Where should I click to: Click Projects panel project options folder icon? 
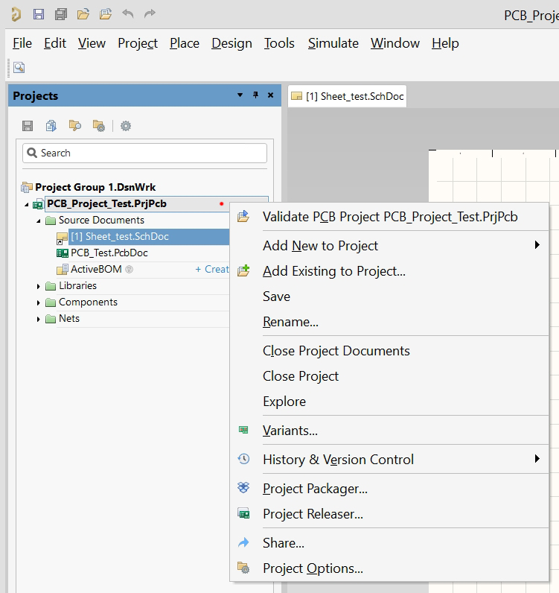(99, 126)
